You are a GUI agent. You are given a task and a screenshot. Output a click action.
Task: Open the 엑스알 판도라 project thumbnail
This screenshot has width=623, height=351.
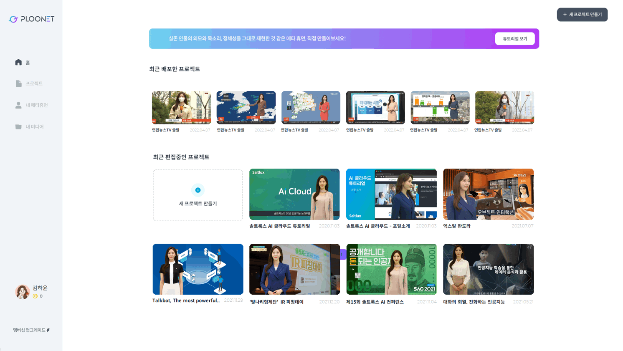[x=488, y=194]
